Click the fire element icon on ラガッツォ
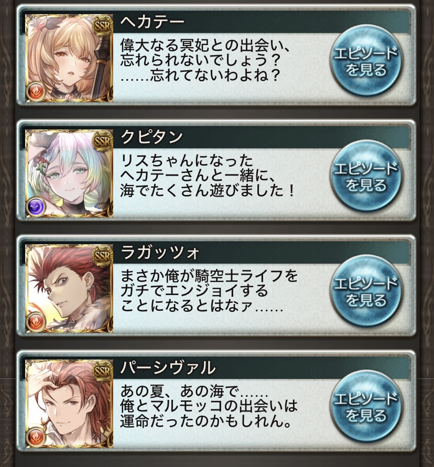Image resolution: width=434 pixels, height=467 pixels. (36, 321)
